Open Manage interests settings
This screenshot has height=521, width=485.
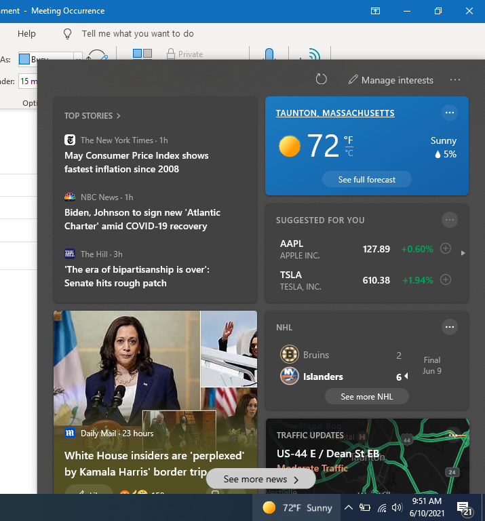[x=391, y=80]
